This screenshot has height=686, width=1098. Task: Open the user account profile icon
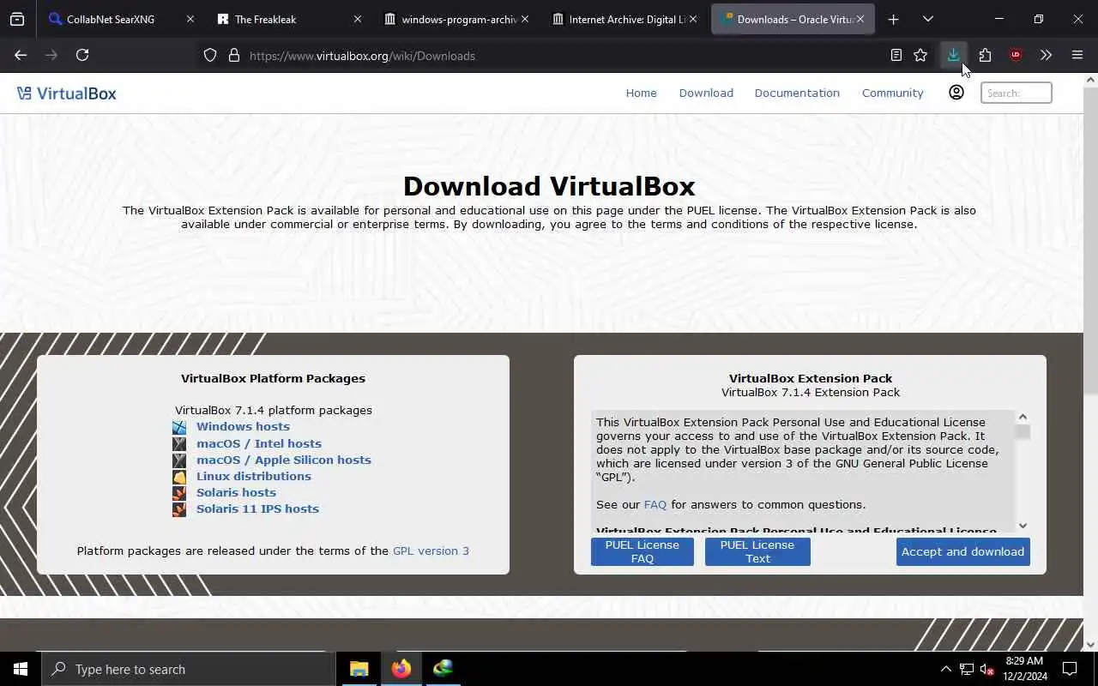coord(956,92)
